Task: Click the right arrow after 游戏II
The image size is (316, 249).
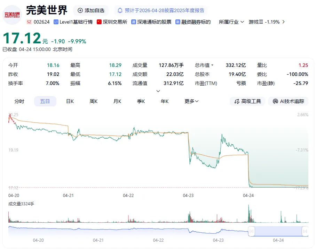Action: [284, 22]
